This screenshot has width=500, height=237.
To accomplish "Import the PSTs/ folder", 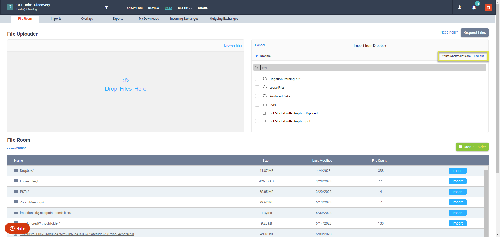I will point(458,192).
